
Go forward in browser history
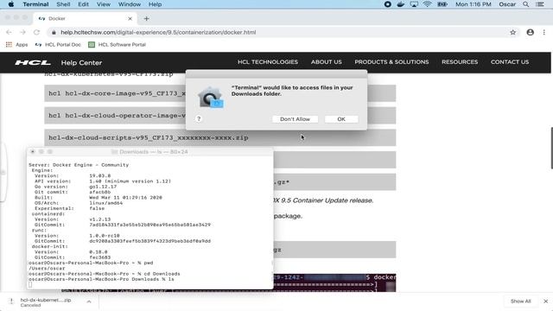pos(22,32)
